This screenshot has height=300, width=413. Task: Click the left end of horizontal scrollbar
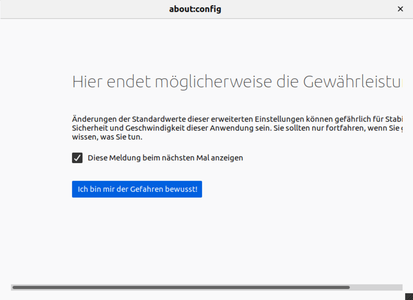click(14, 287)
